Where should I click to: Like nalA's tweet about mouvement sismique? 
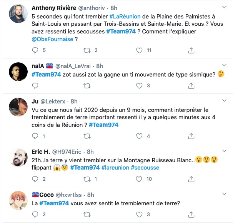click(x=139, y=86)
